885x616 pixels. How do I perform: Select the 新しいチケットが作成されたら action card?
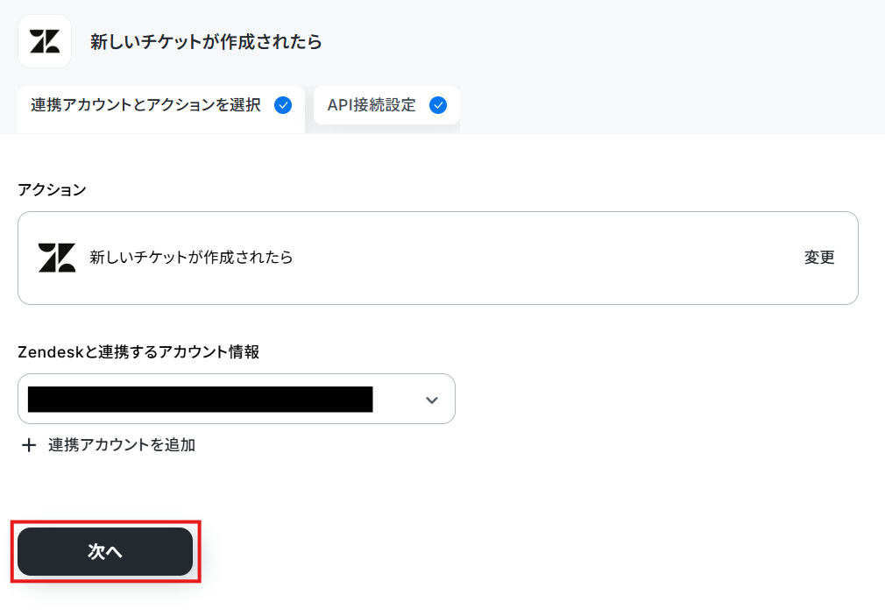(x=438, y=258)
